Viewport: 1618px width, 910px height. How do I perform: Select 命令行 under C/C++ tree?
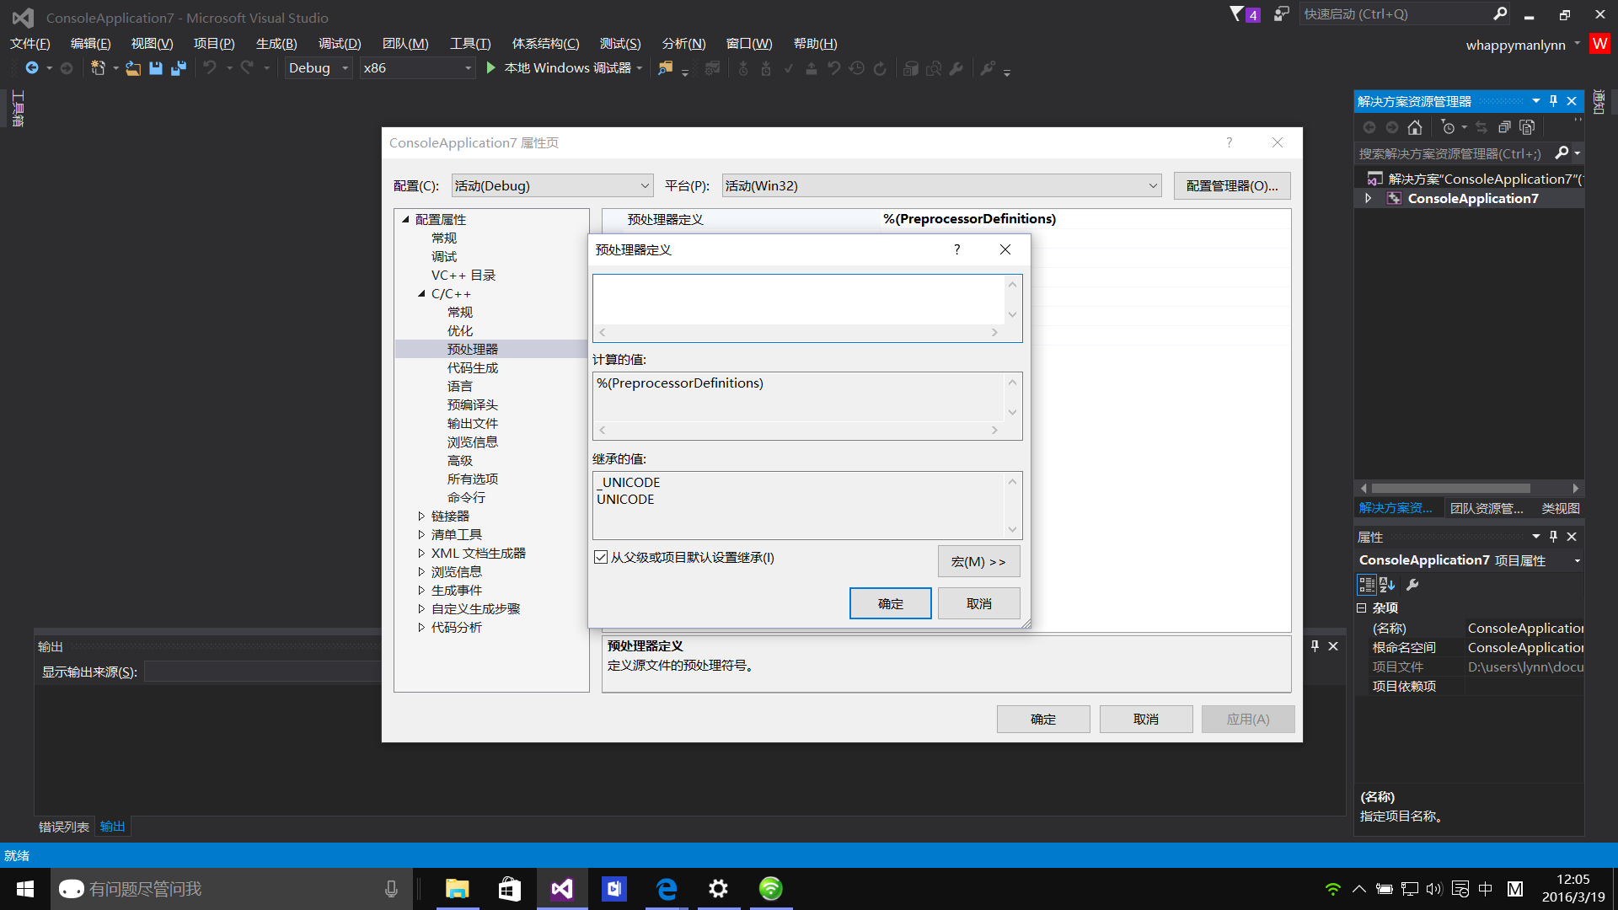point(466,498)
